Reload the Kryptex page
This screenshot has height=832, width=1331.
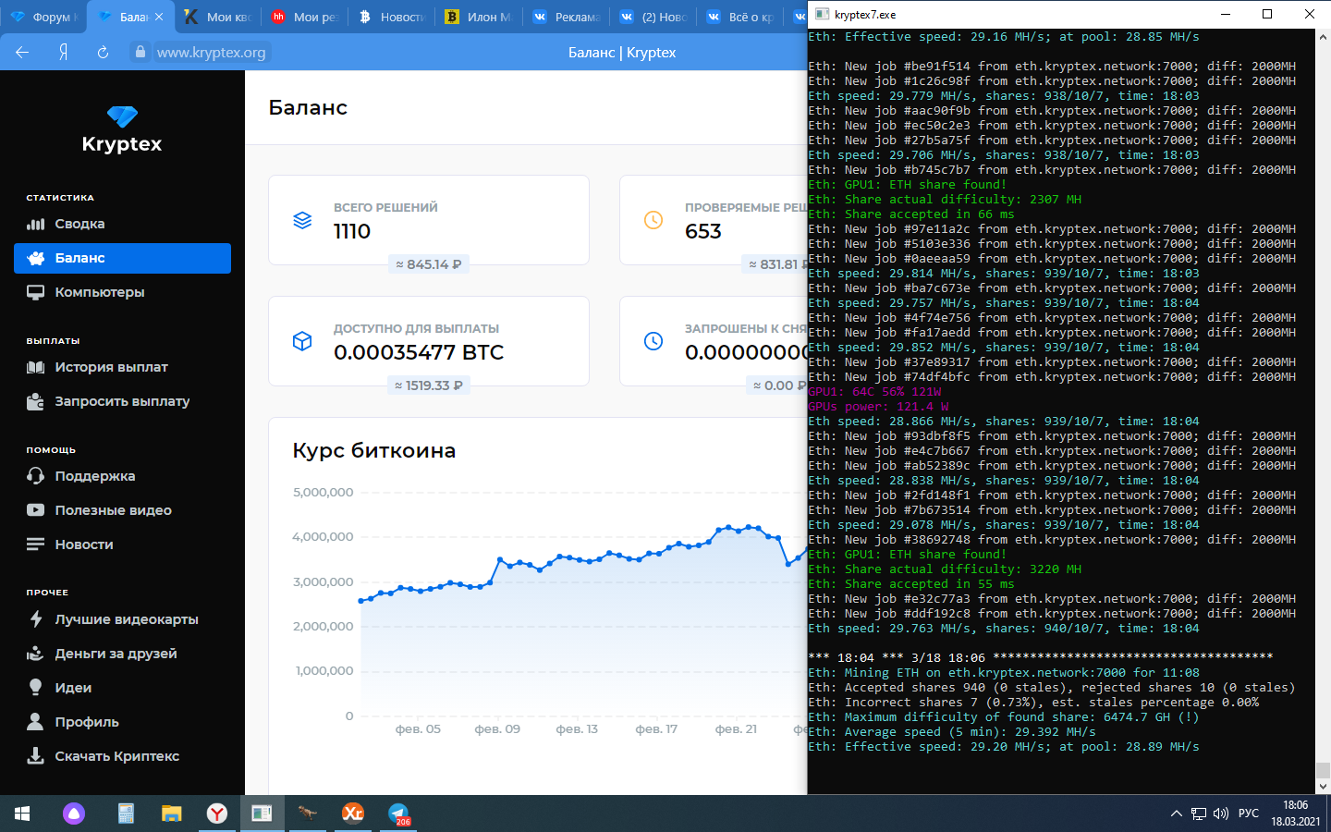pyautogui.click(x=103, y=53)
